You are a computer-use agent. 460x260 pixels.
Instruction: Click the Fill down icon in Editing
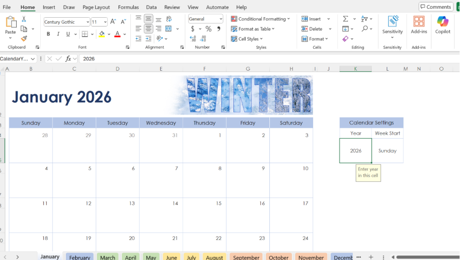click(345, 29)
